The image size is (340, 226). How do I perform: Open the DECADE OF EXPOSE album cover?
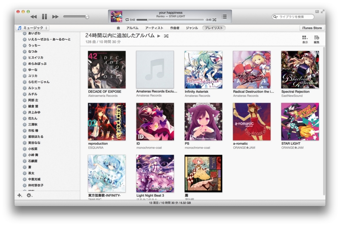pos(107,69)
